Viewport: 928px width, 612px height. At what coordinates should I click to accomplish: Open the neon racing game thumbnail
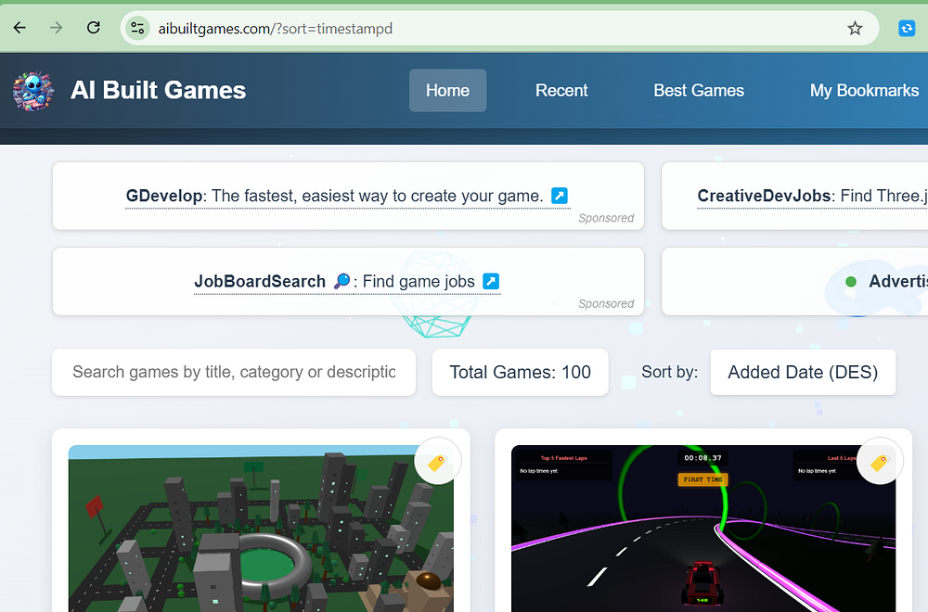[x=703, y=529]
